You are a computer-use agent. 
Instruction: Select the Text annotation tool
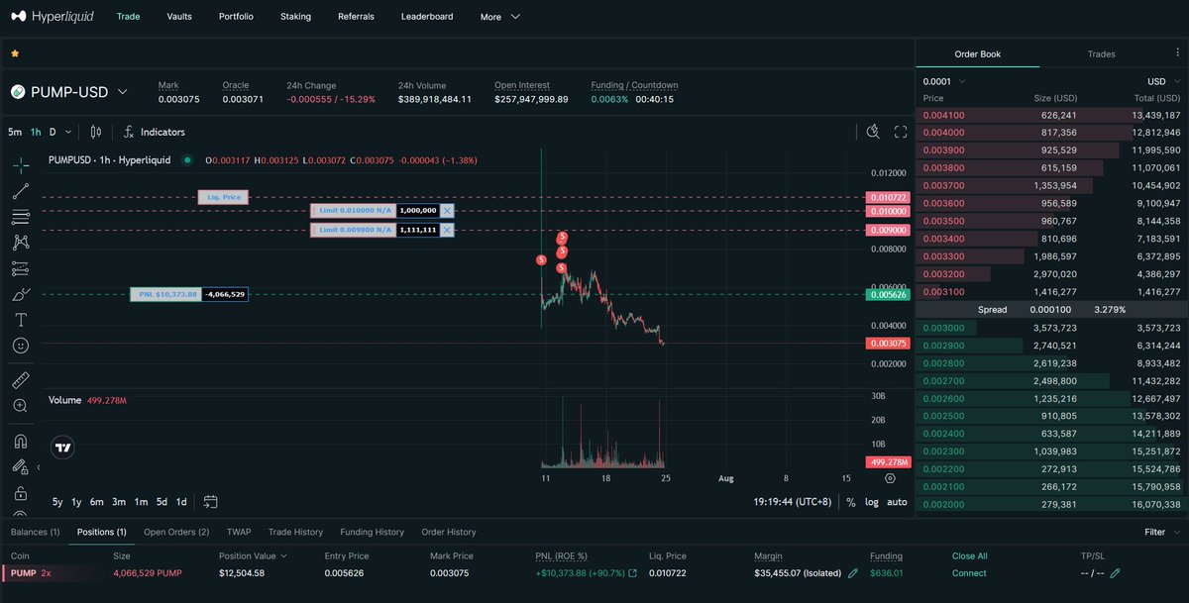click(x=21, y=320)
